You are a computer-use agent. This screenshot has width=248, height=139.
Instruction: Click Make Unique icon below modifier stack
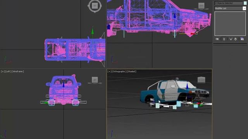[231, 39]
